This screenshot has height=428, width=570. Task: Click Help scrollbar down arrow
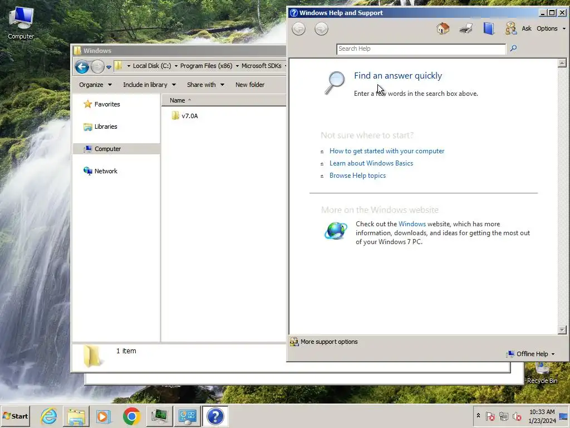click(562, 330)
